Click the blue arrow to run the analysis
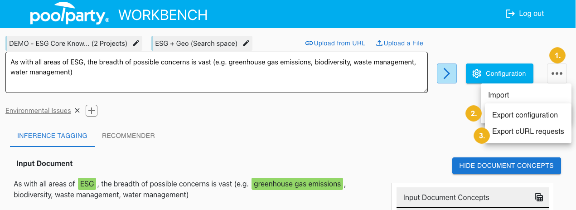Viewport: 576px width, 210px height. pyautogui.click(x=446, y=73)
